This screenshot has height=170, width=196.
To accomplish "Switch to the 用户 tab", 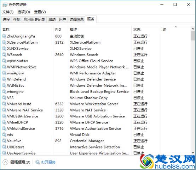I will 62,19.
